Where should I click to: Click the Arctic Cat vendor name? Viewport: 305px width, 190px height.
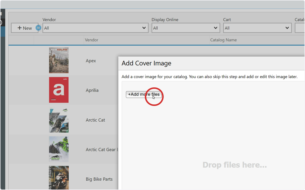pos(95,120)
